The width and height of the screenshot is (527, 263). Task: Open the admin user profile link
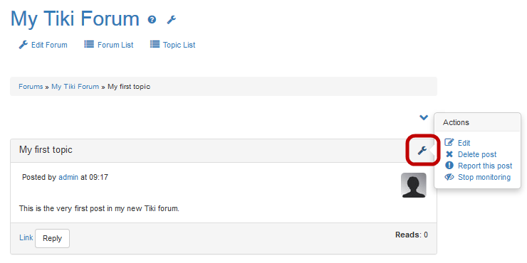pos(68,177)
